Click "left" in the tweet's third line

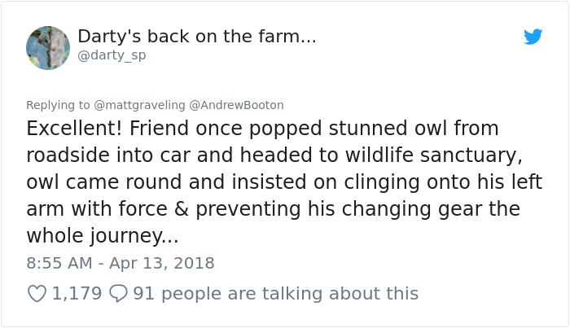pos(526,182)
